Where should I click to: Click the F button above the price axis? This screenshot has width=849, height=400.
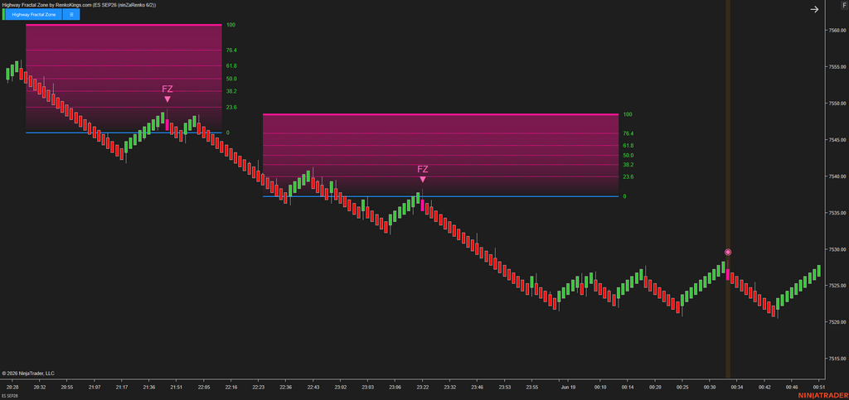844,4
